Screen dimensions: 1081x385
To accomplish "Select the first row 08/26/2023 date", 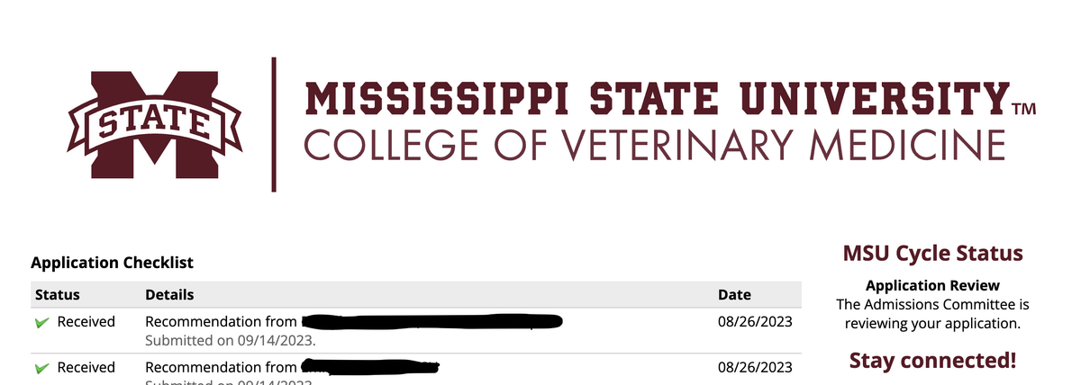I will click(x=756, y=321).
